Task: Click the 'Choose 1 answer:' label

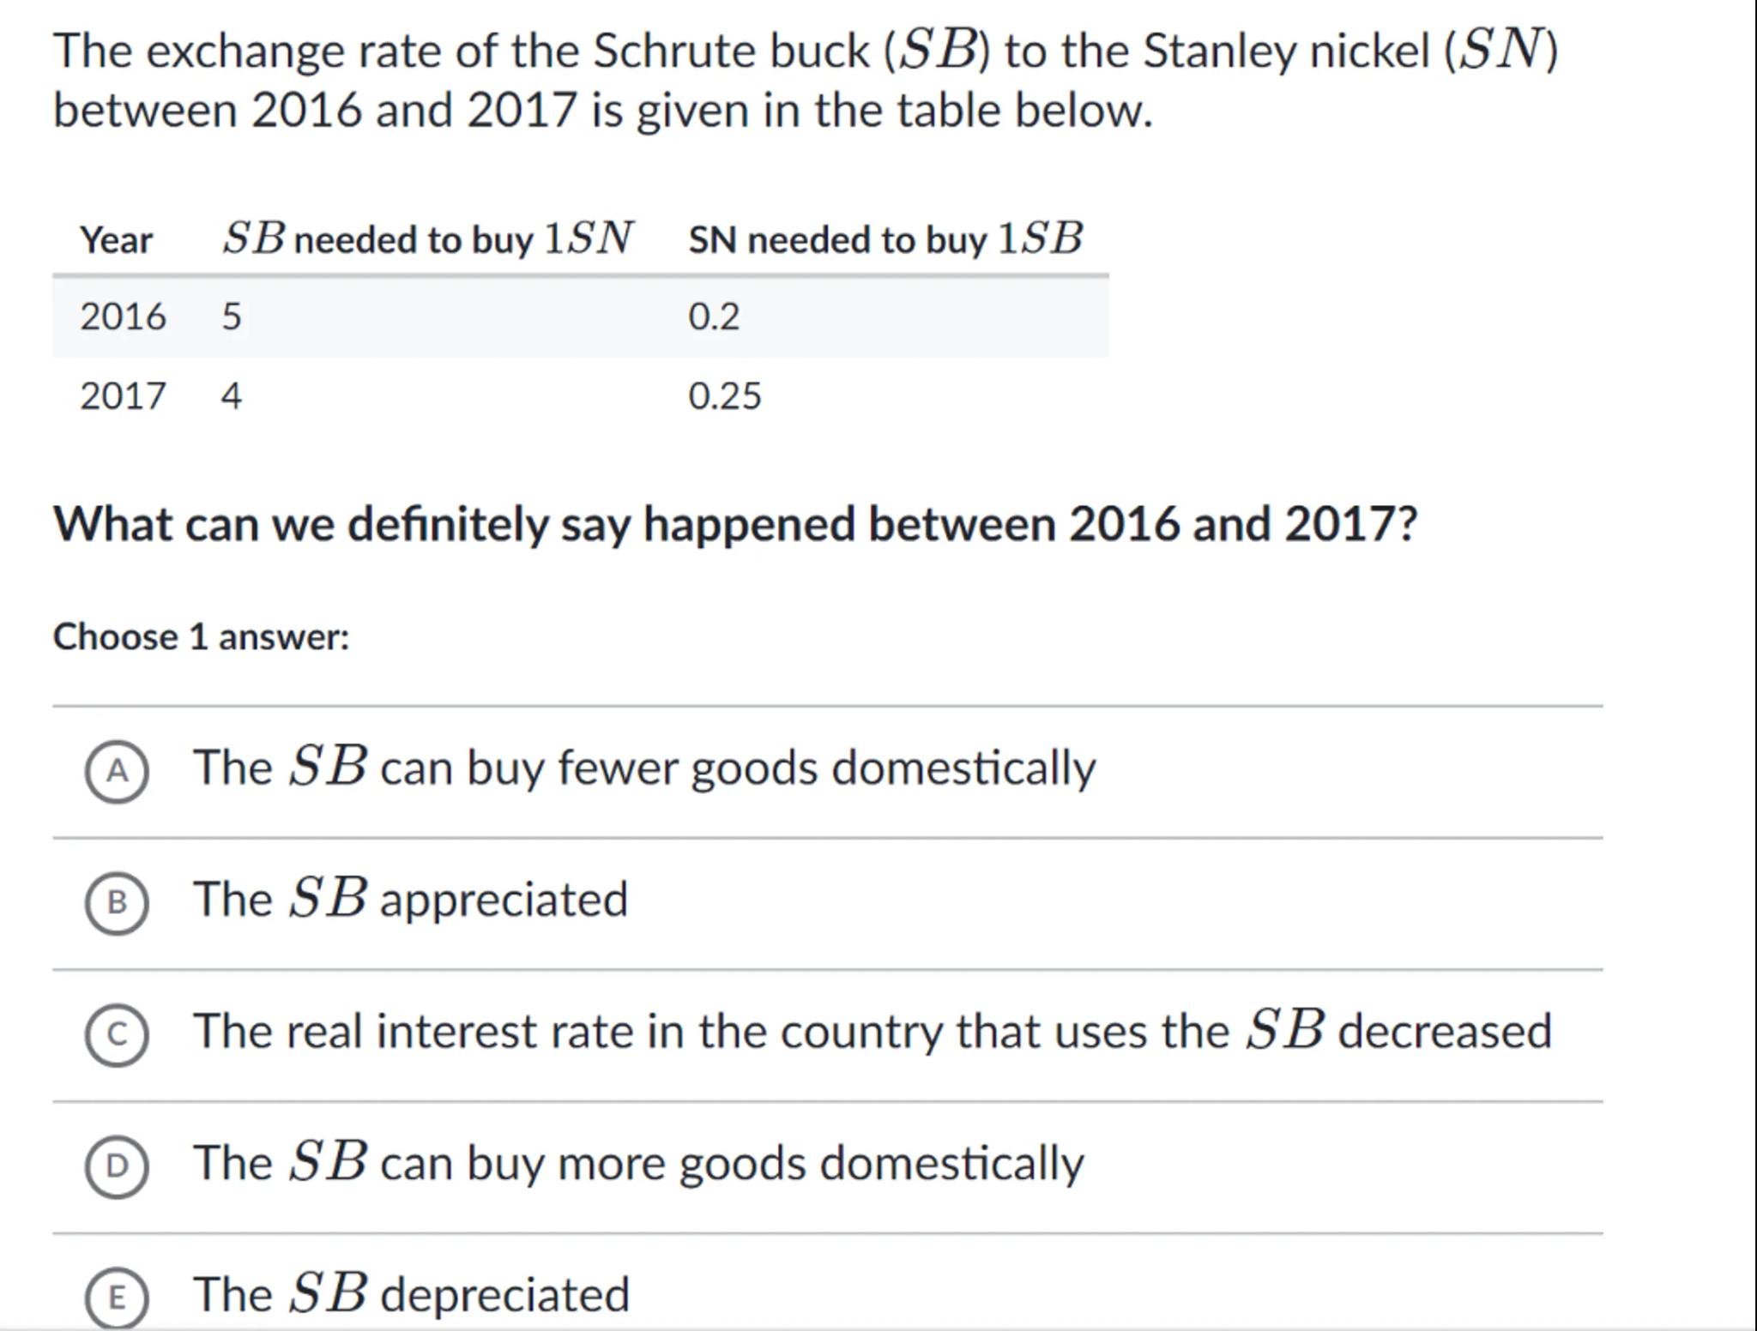Action: (202, 637)
